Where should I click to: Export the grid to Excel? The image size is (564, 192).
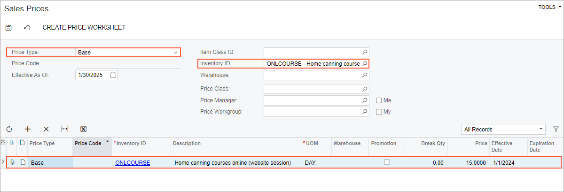click(x=83, y=129)
